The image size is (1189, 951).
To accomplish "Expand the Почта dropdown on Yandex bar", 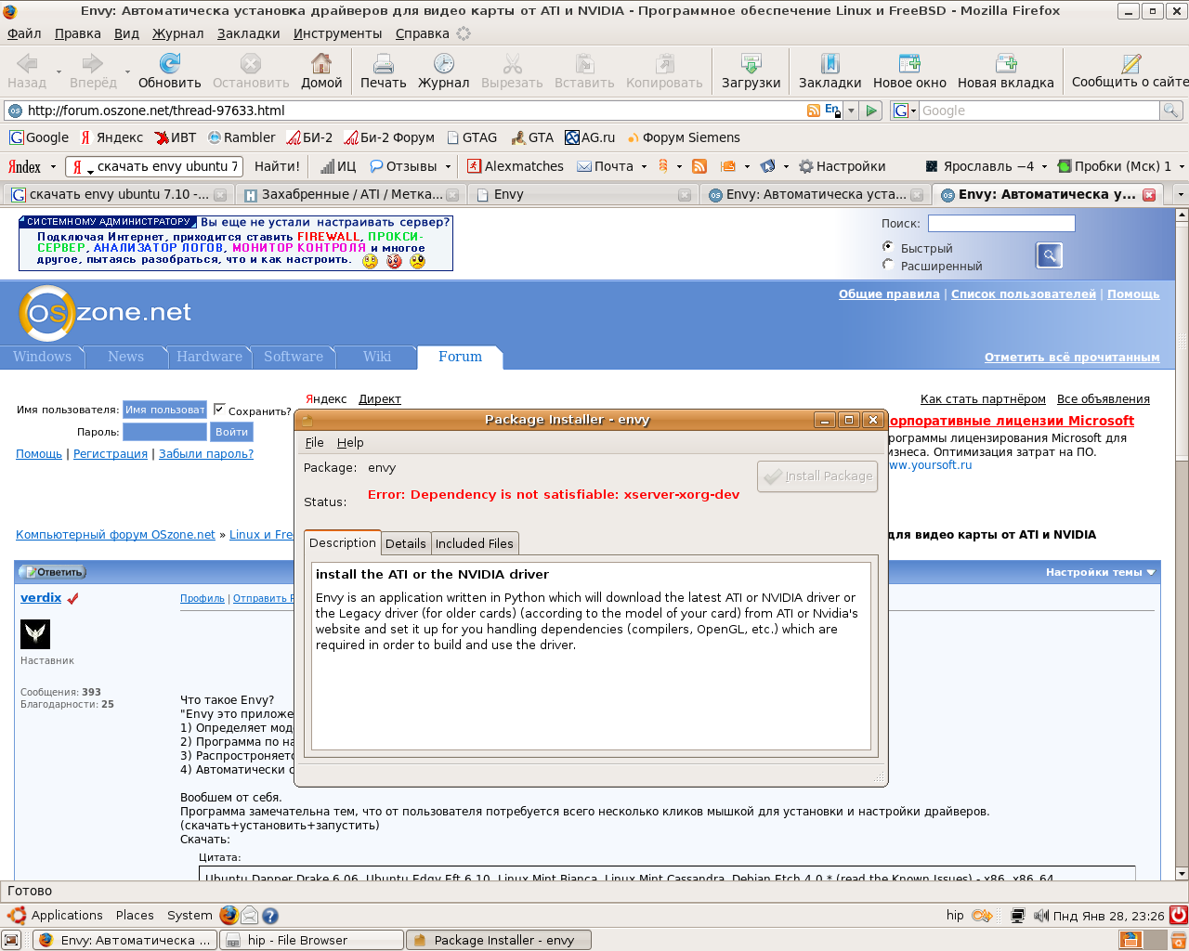I will click(644, 166).
